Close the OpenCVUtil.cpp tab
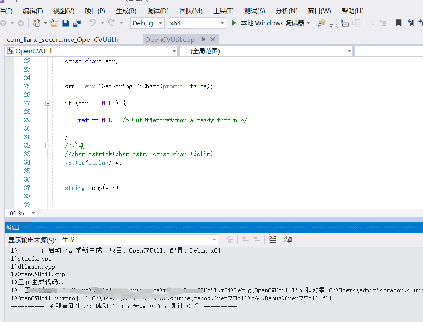 pyautogui.click(x=213, y=39)
